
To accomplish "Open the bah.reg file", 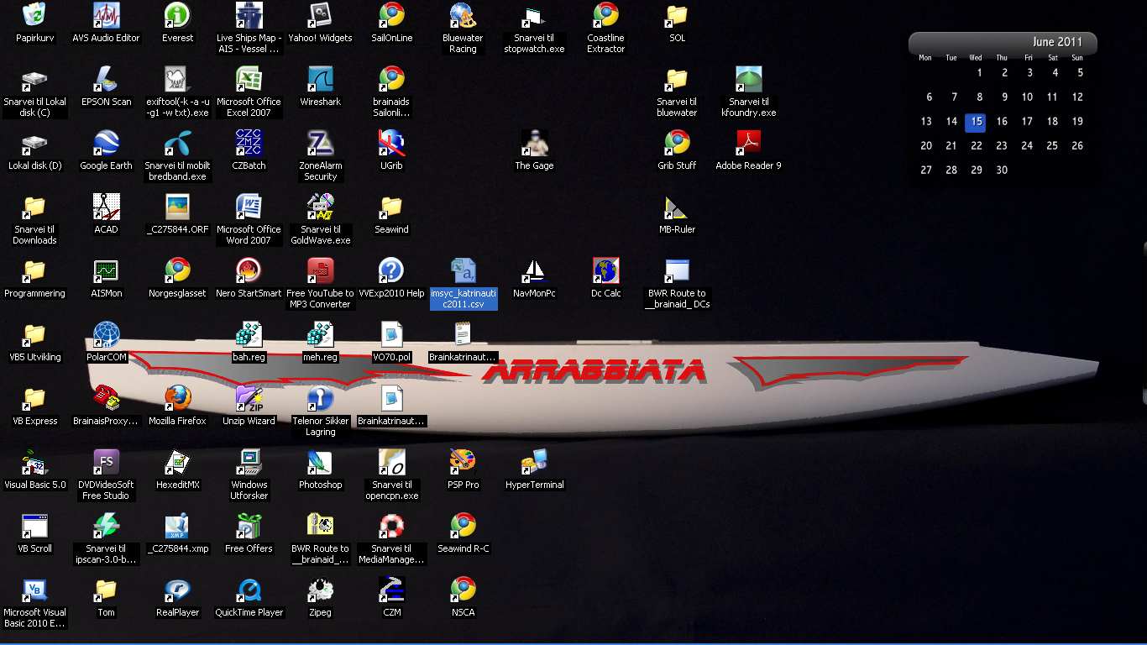I will (249, 334).
